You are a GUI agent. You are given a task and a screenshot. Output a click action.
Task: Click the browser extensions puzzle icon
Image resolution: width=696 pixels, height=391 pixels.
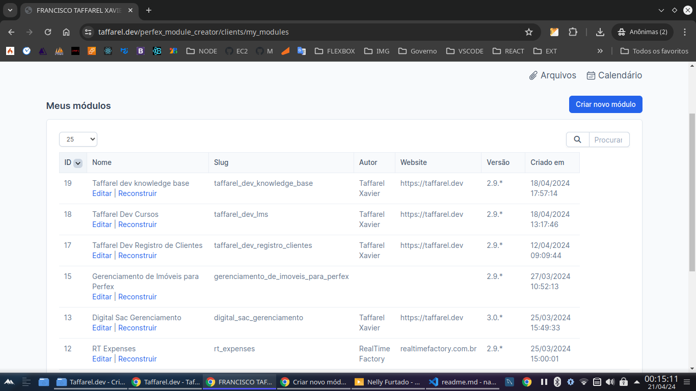tap(573, 32)
